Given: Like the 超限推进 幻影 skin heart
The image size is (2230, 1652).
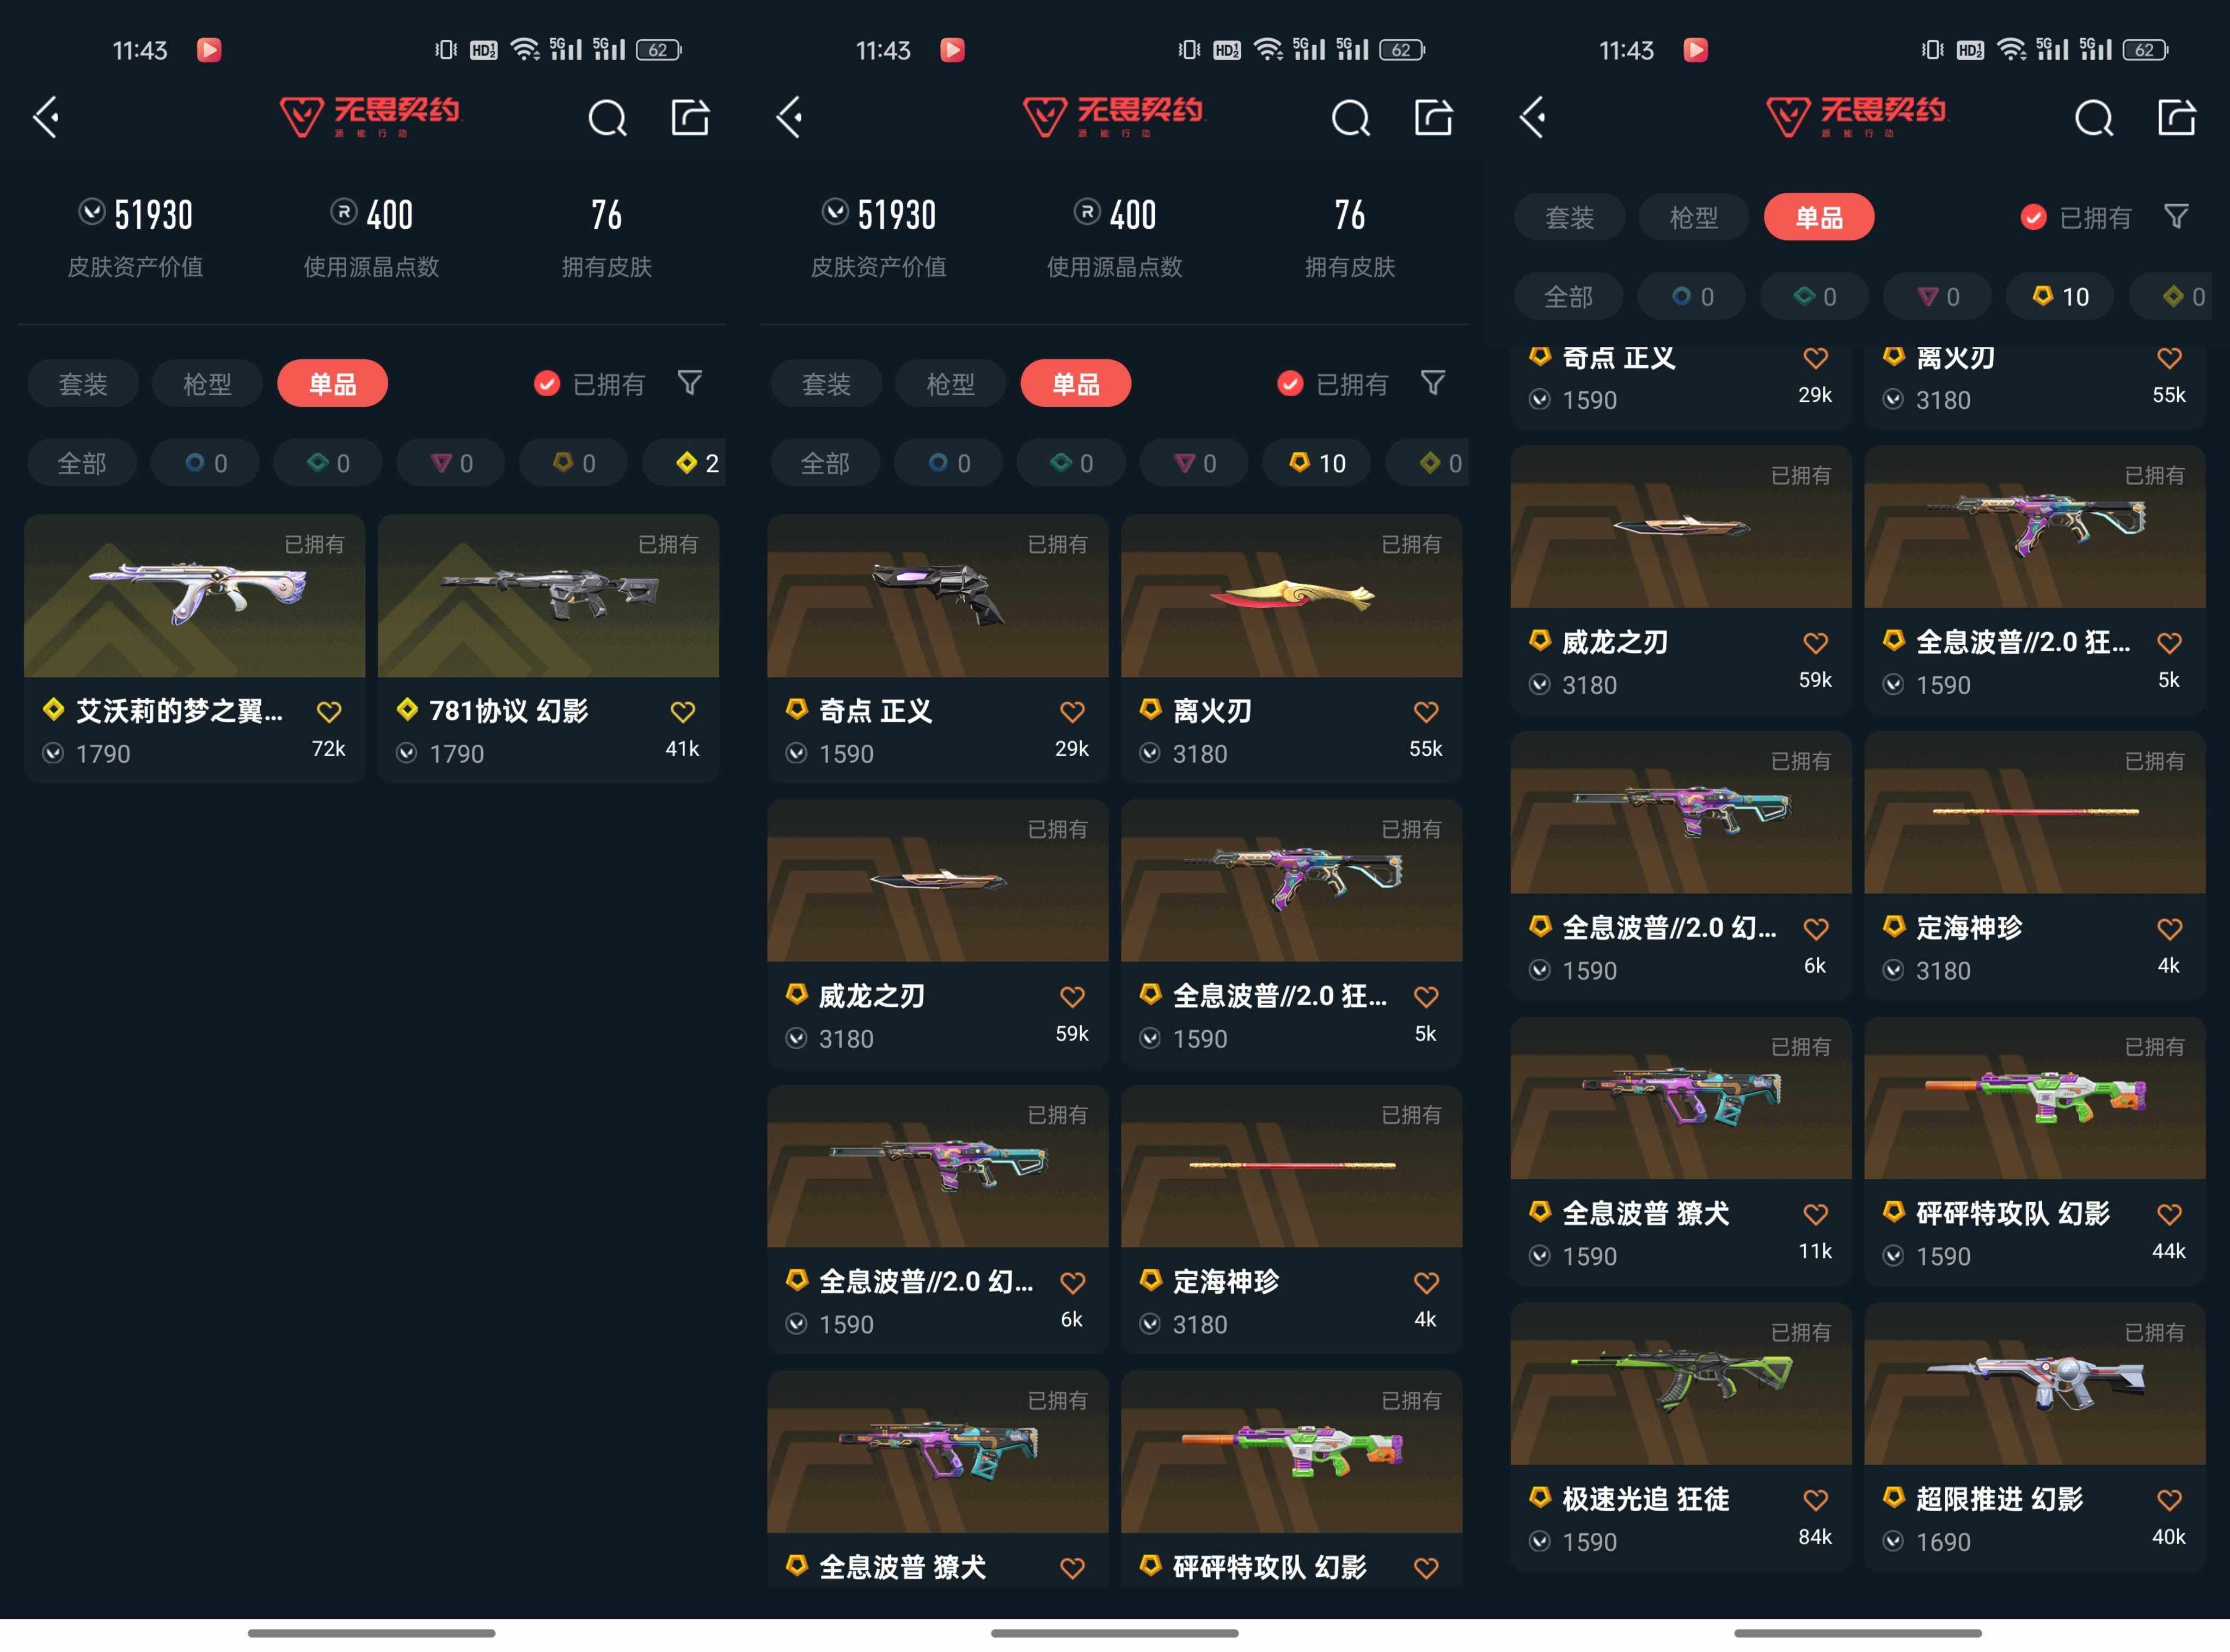Looking at the screenshot, I should click(x=2168, y=1500).
